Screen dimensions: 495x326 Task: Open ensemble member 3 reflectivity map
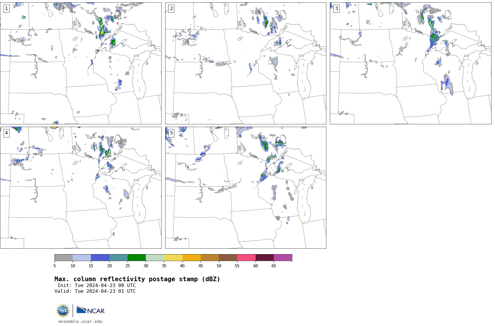point(410,63)
